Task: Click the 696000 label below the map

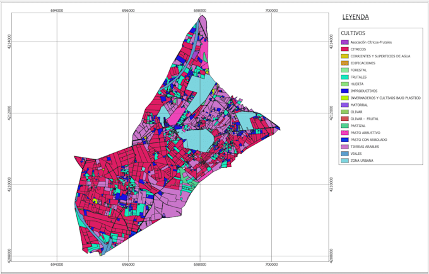Action: [128, 265]
